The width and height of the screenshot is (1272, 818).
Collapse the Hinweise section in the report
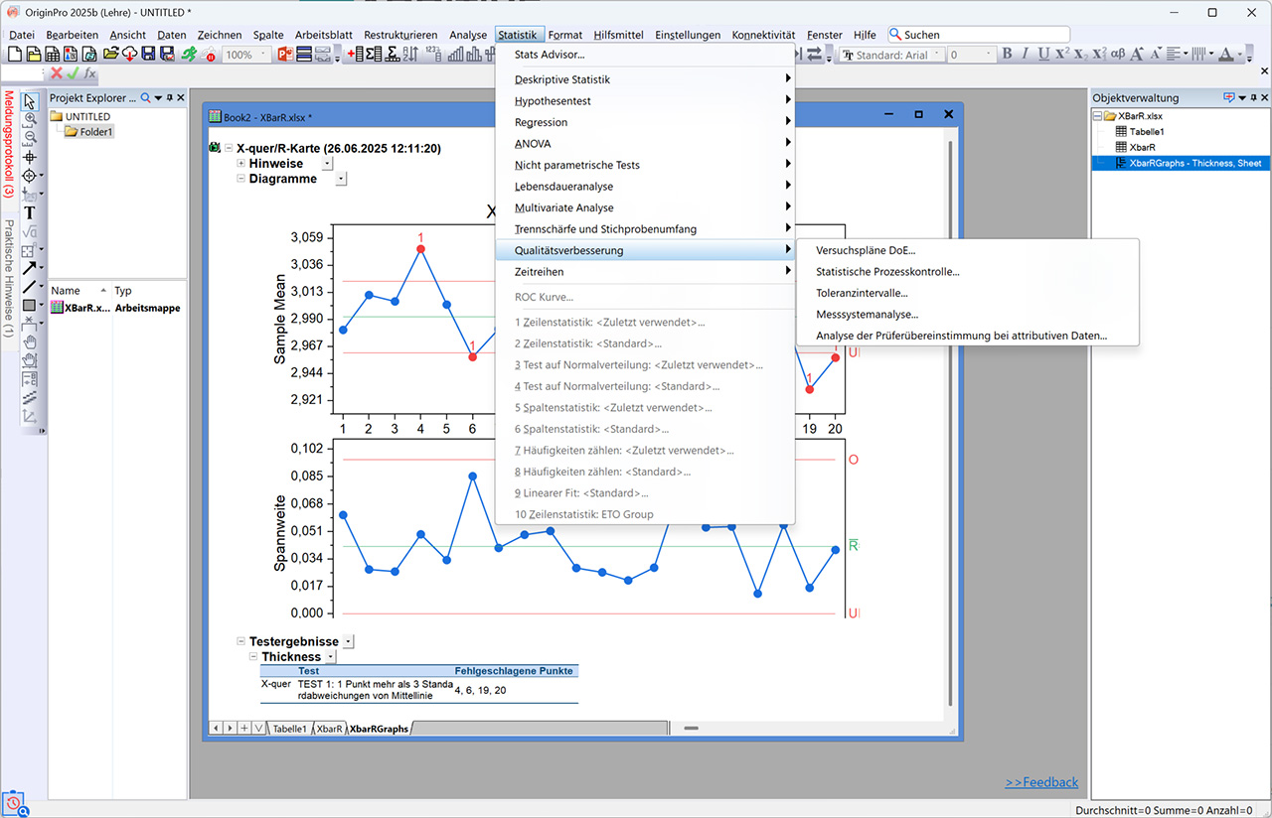241,164
